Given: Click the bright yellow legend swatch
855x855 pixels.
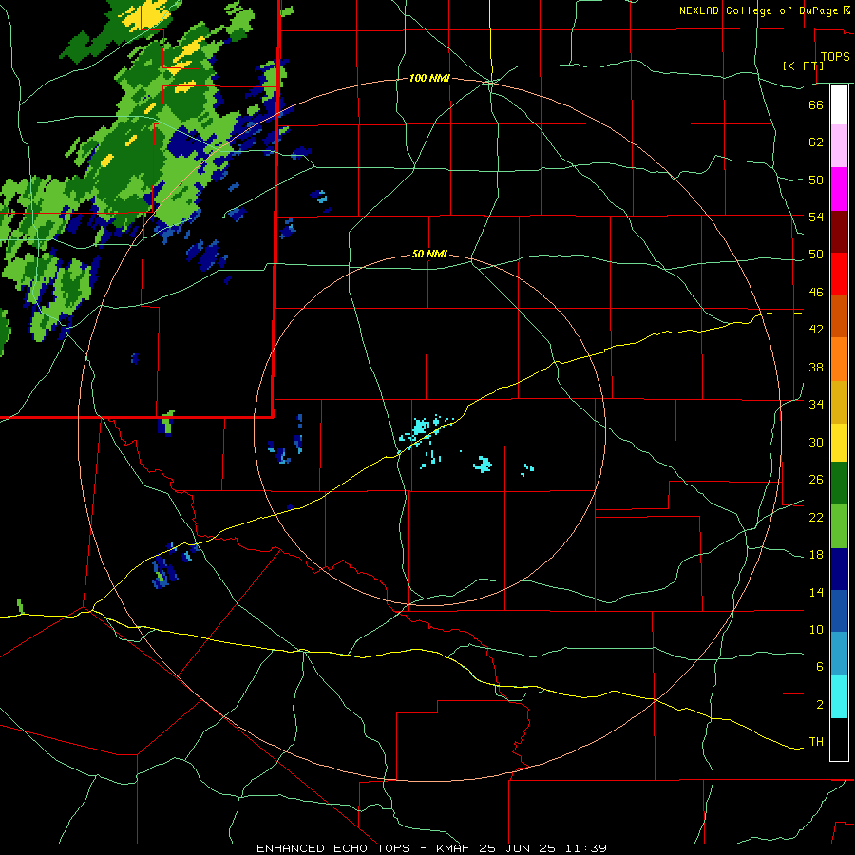Looking at the screenshot, I should tap(839, 443).
